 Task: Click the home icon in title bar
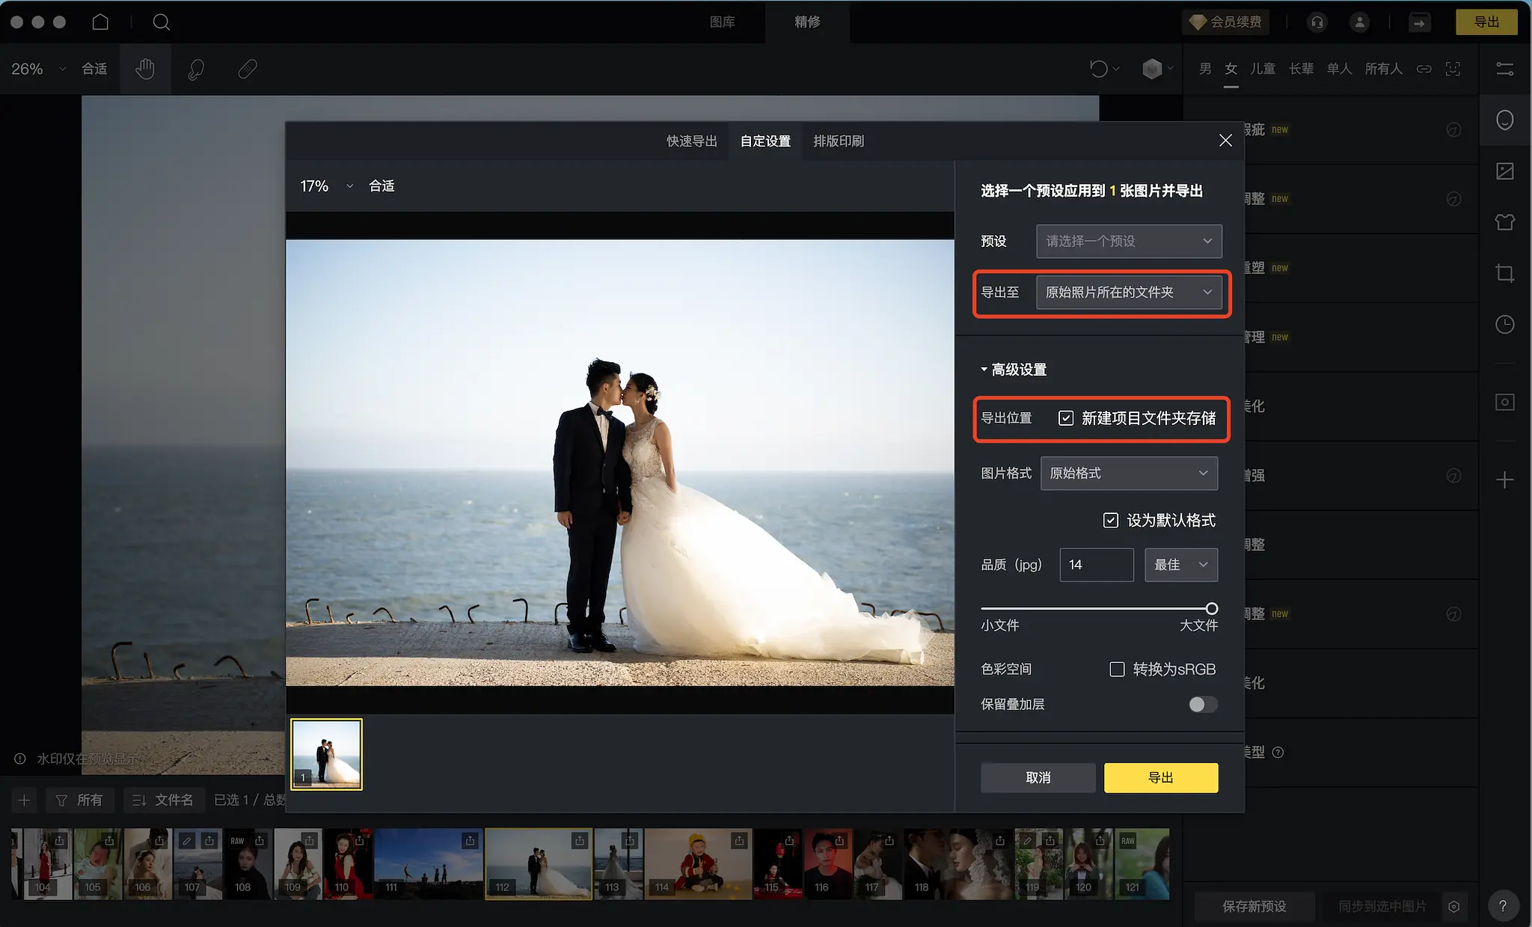click(100, 22)
